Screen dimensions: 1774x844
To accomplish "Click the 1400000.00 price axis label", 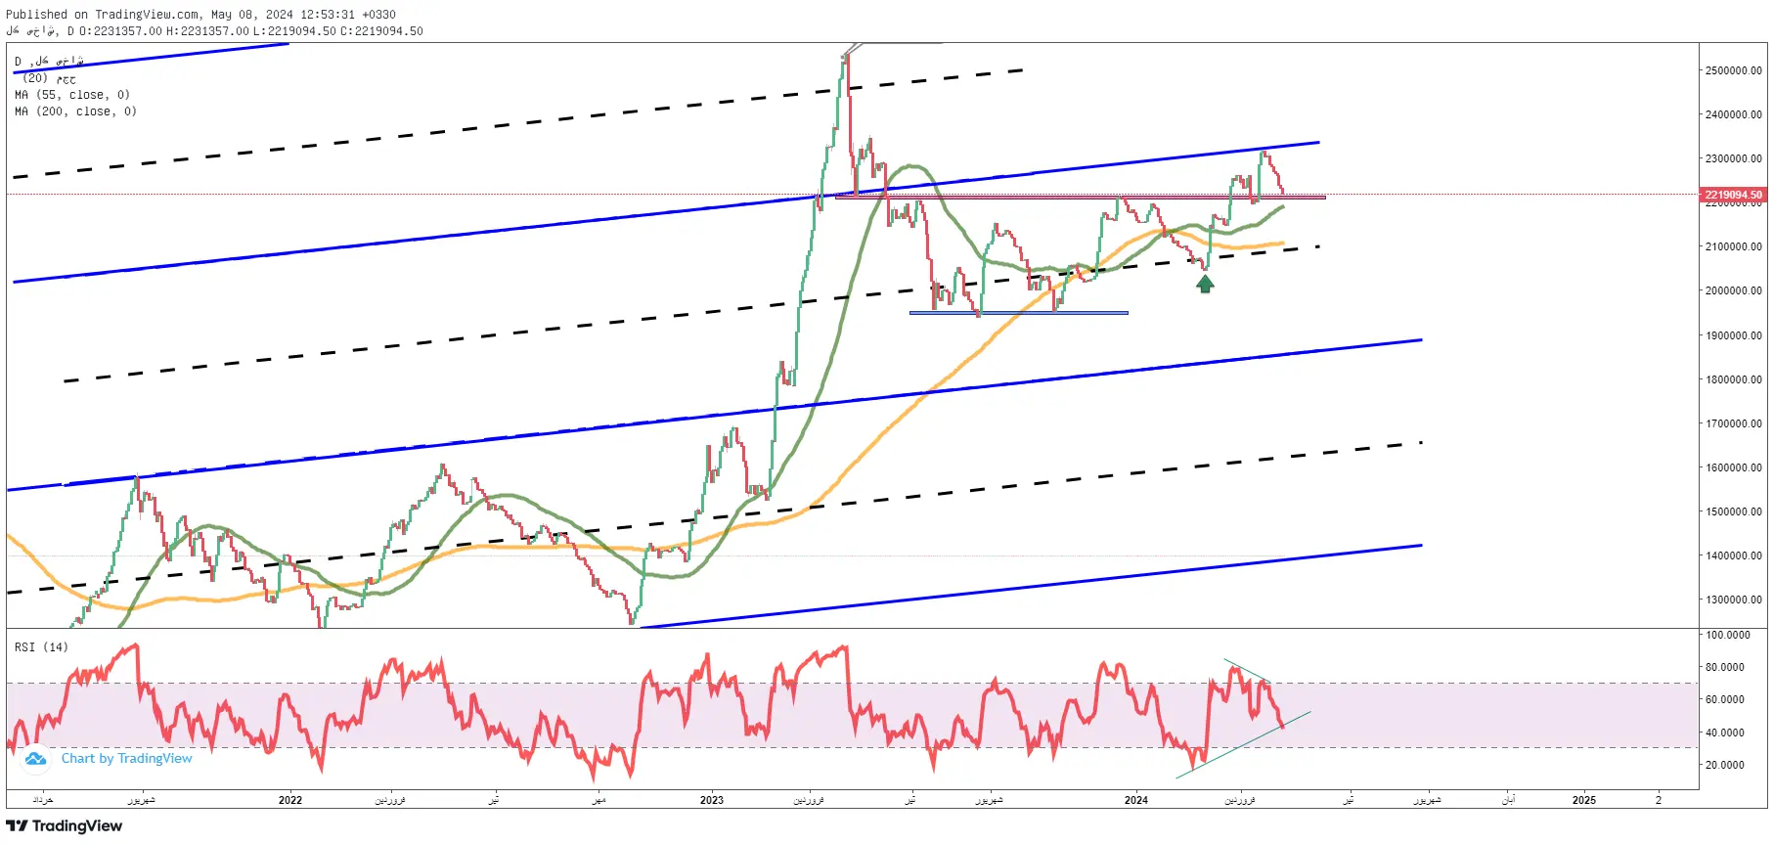I will (x=1734, y=555).
